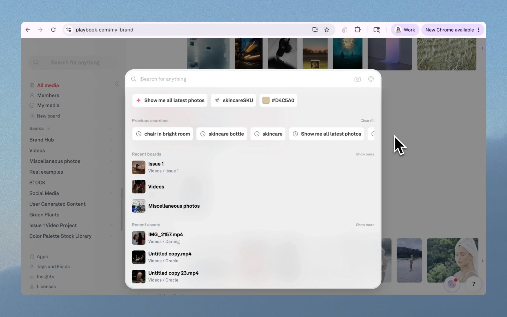Collapse the sidebar with double chevron icon

point(117,84)
